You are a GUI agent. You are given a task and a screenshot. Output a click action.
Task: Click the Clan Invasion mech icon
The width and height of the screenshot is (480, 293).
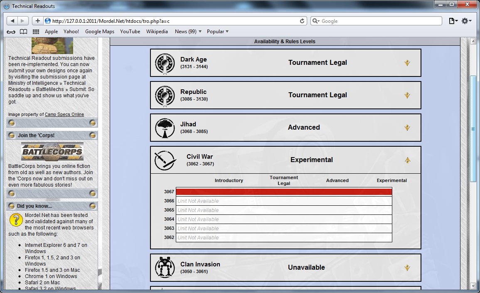click(x=165, y=267)
